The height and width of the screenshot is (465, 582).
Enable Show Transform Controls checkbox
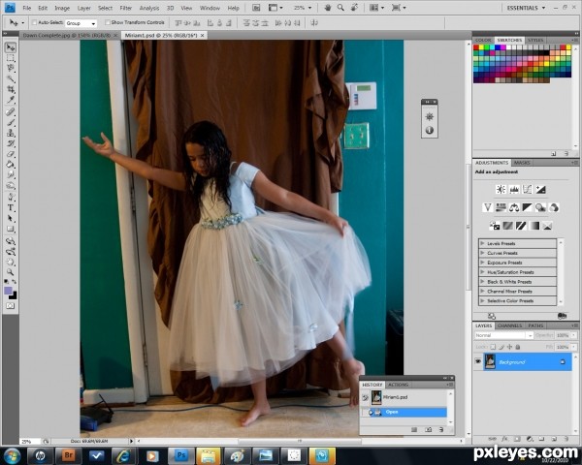108,22
